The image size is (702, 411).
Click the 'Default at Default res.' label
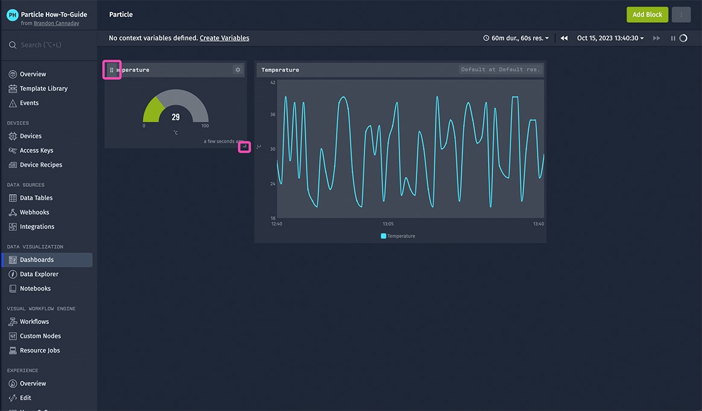tap(500, 69)
